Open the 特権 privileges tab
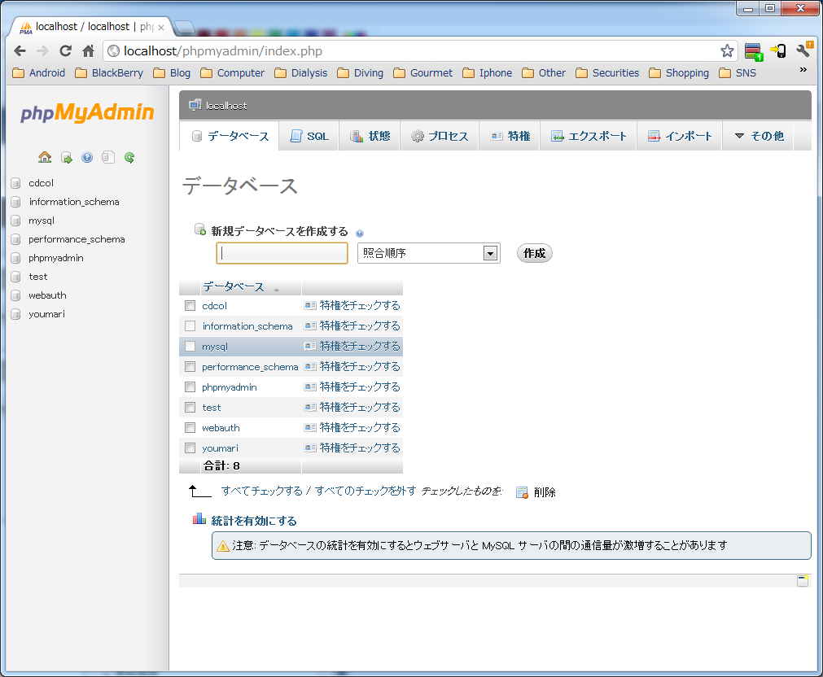Viewport: 823px width, 677px height. (x=509, y=136)
